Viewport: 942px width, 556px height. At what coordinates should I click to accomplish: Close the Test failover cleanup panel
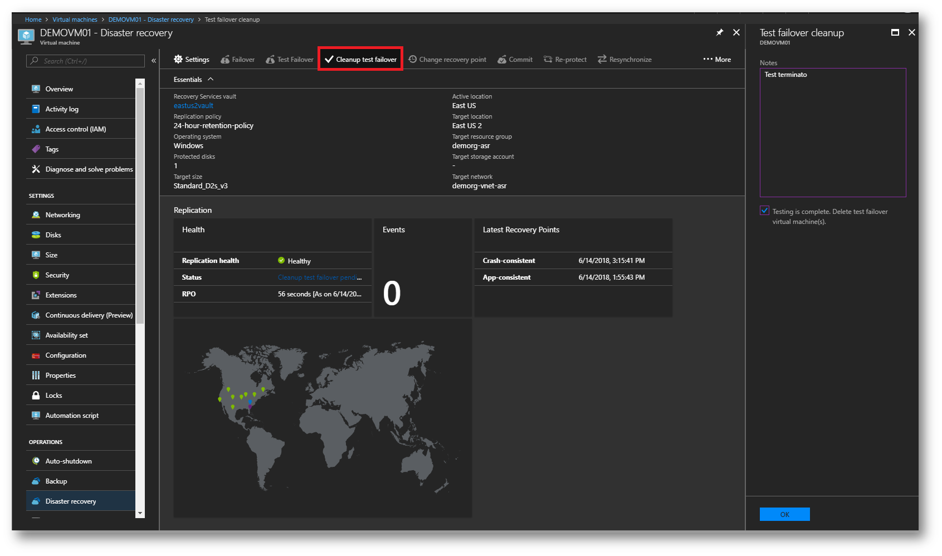[x=911, y=32]
